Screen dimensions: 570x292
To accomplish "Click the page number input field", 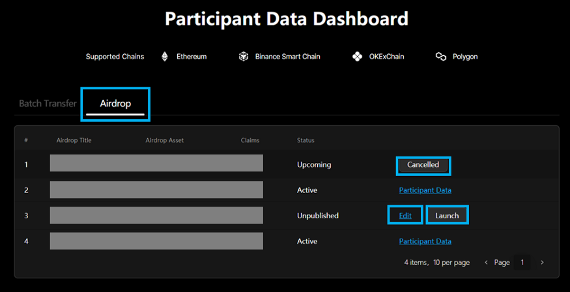I will [x=522, y=263].
